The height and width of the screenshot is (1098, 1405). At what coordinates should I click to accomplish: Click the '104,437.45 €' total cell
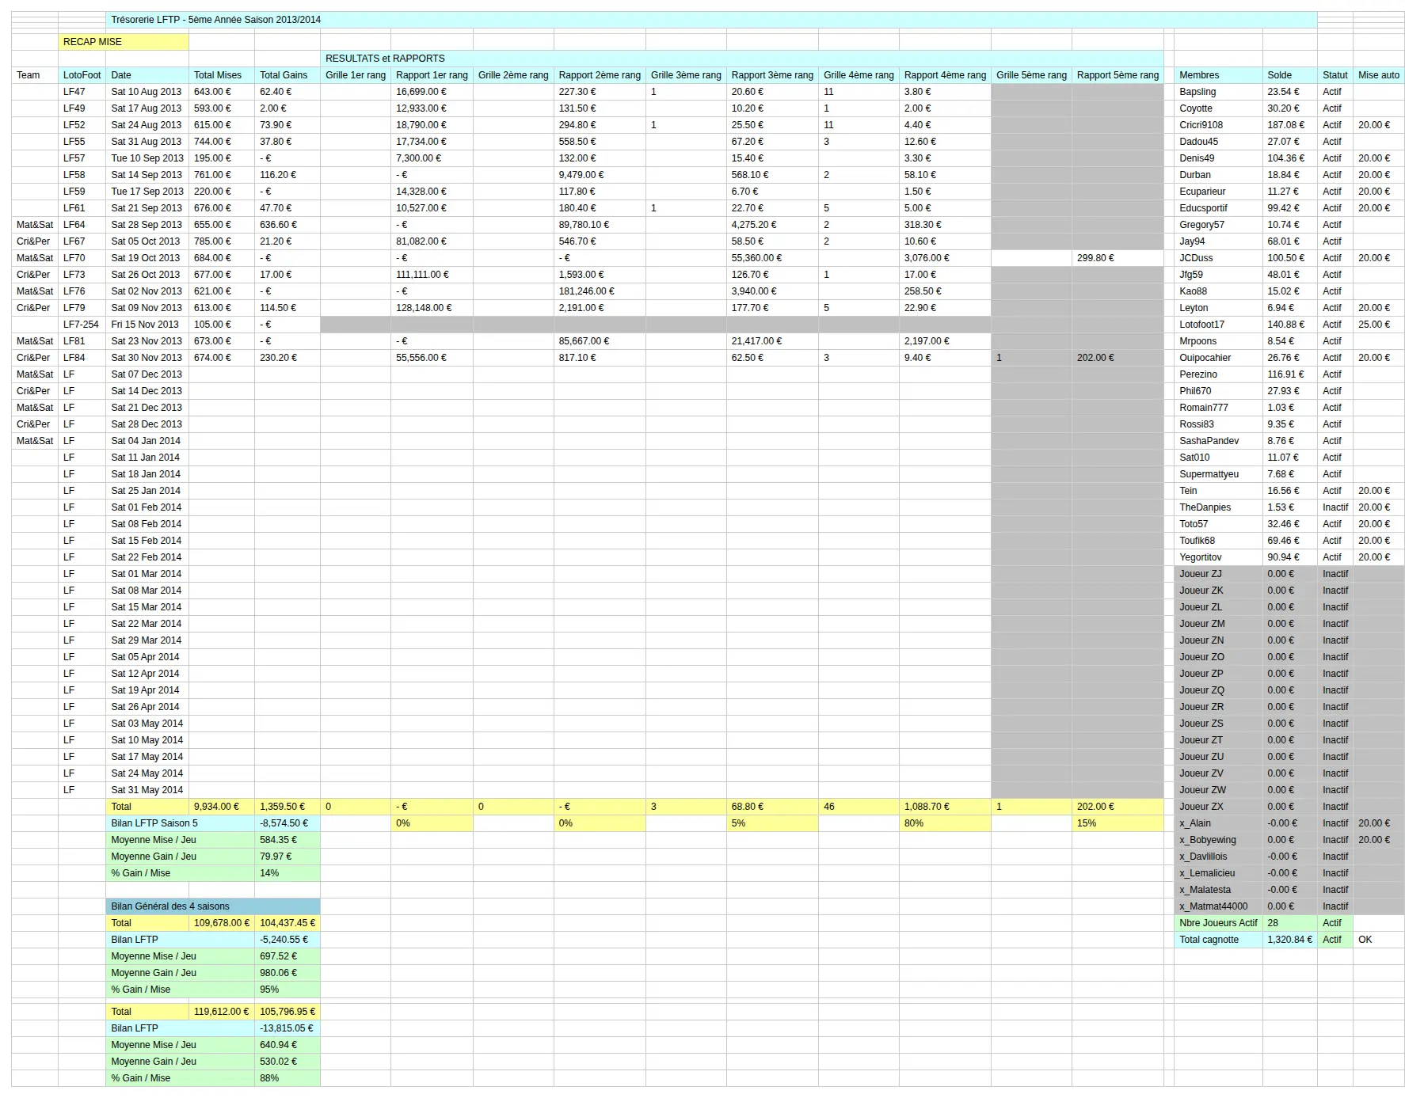point(287,923)
